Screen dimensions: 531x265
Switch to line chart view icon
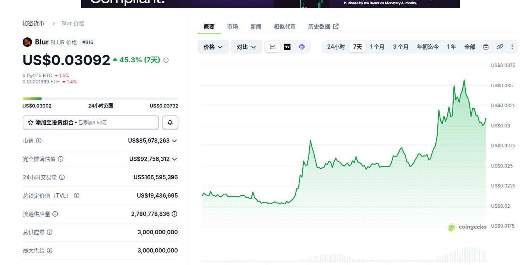(x=273, y=47)
